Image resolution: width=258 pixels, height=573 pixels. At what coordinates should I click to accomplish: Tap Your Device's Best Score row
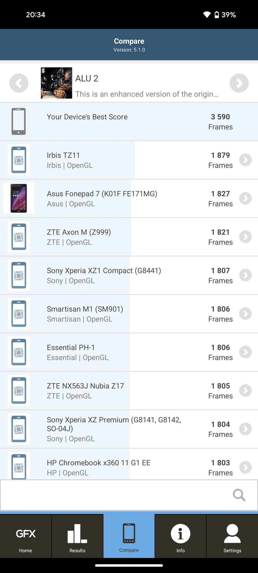tap(129, 121)
